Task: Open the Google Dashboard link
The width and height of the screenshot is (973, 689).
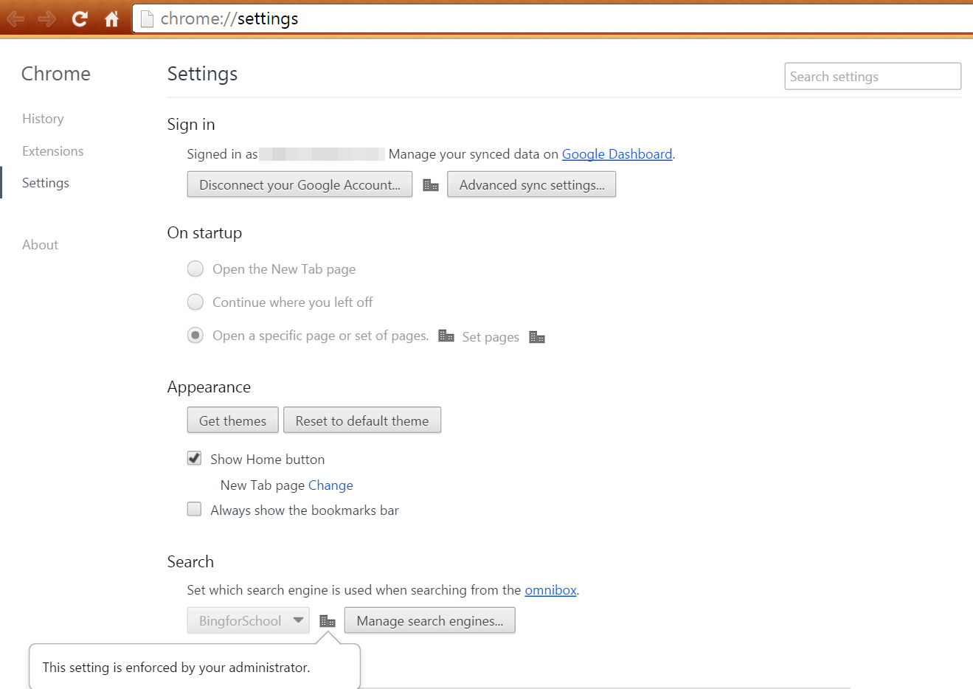Action: click(617, 154)
